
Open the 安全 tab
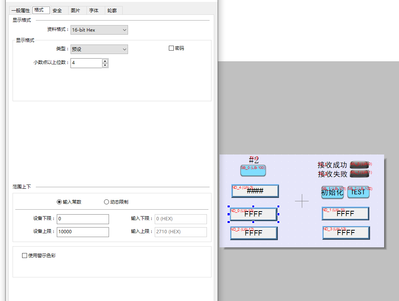[x=57, y=11]
